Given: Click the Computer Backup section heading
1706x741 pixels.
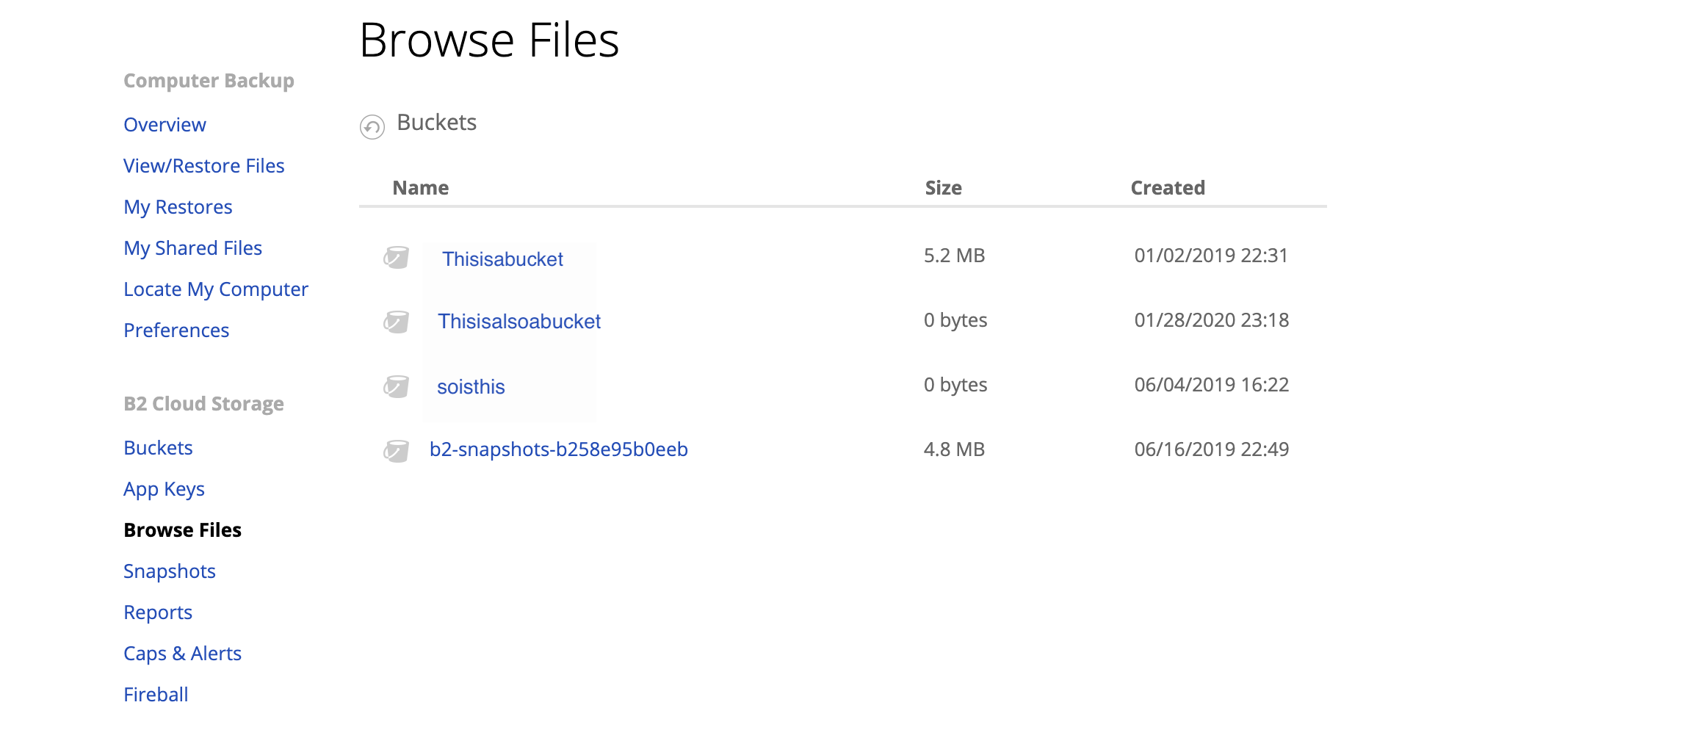Looking at the screenshot, I should click(209, 81).
